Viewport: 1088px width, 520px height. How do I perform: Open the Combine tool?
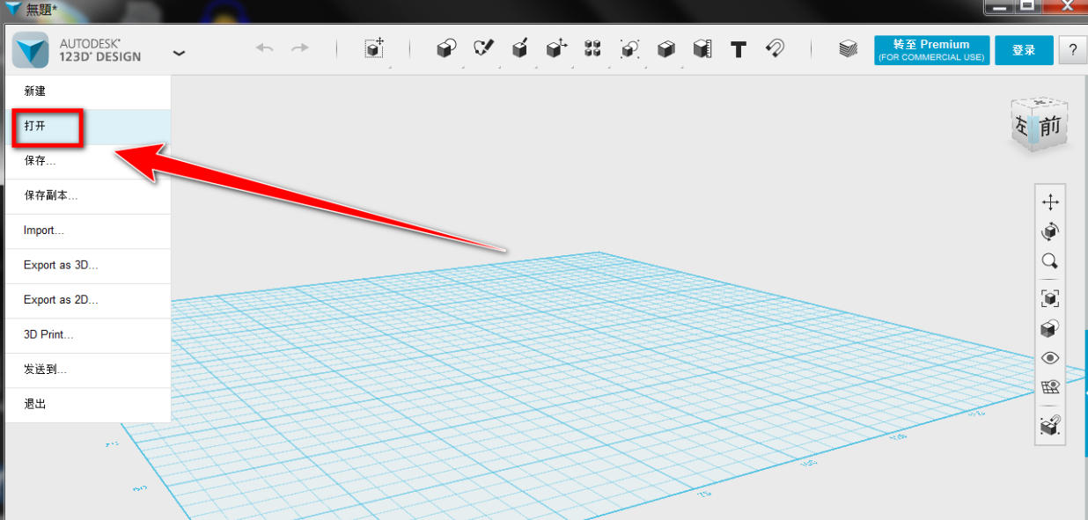coord(666,49)
